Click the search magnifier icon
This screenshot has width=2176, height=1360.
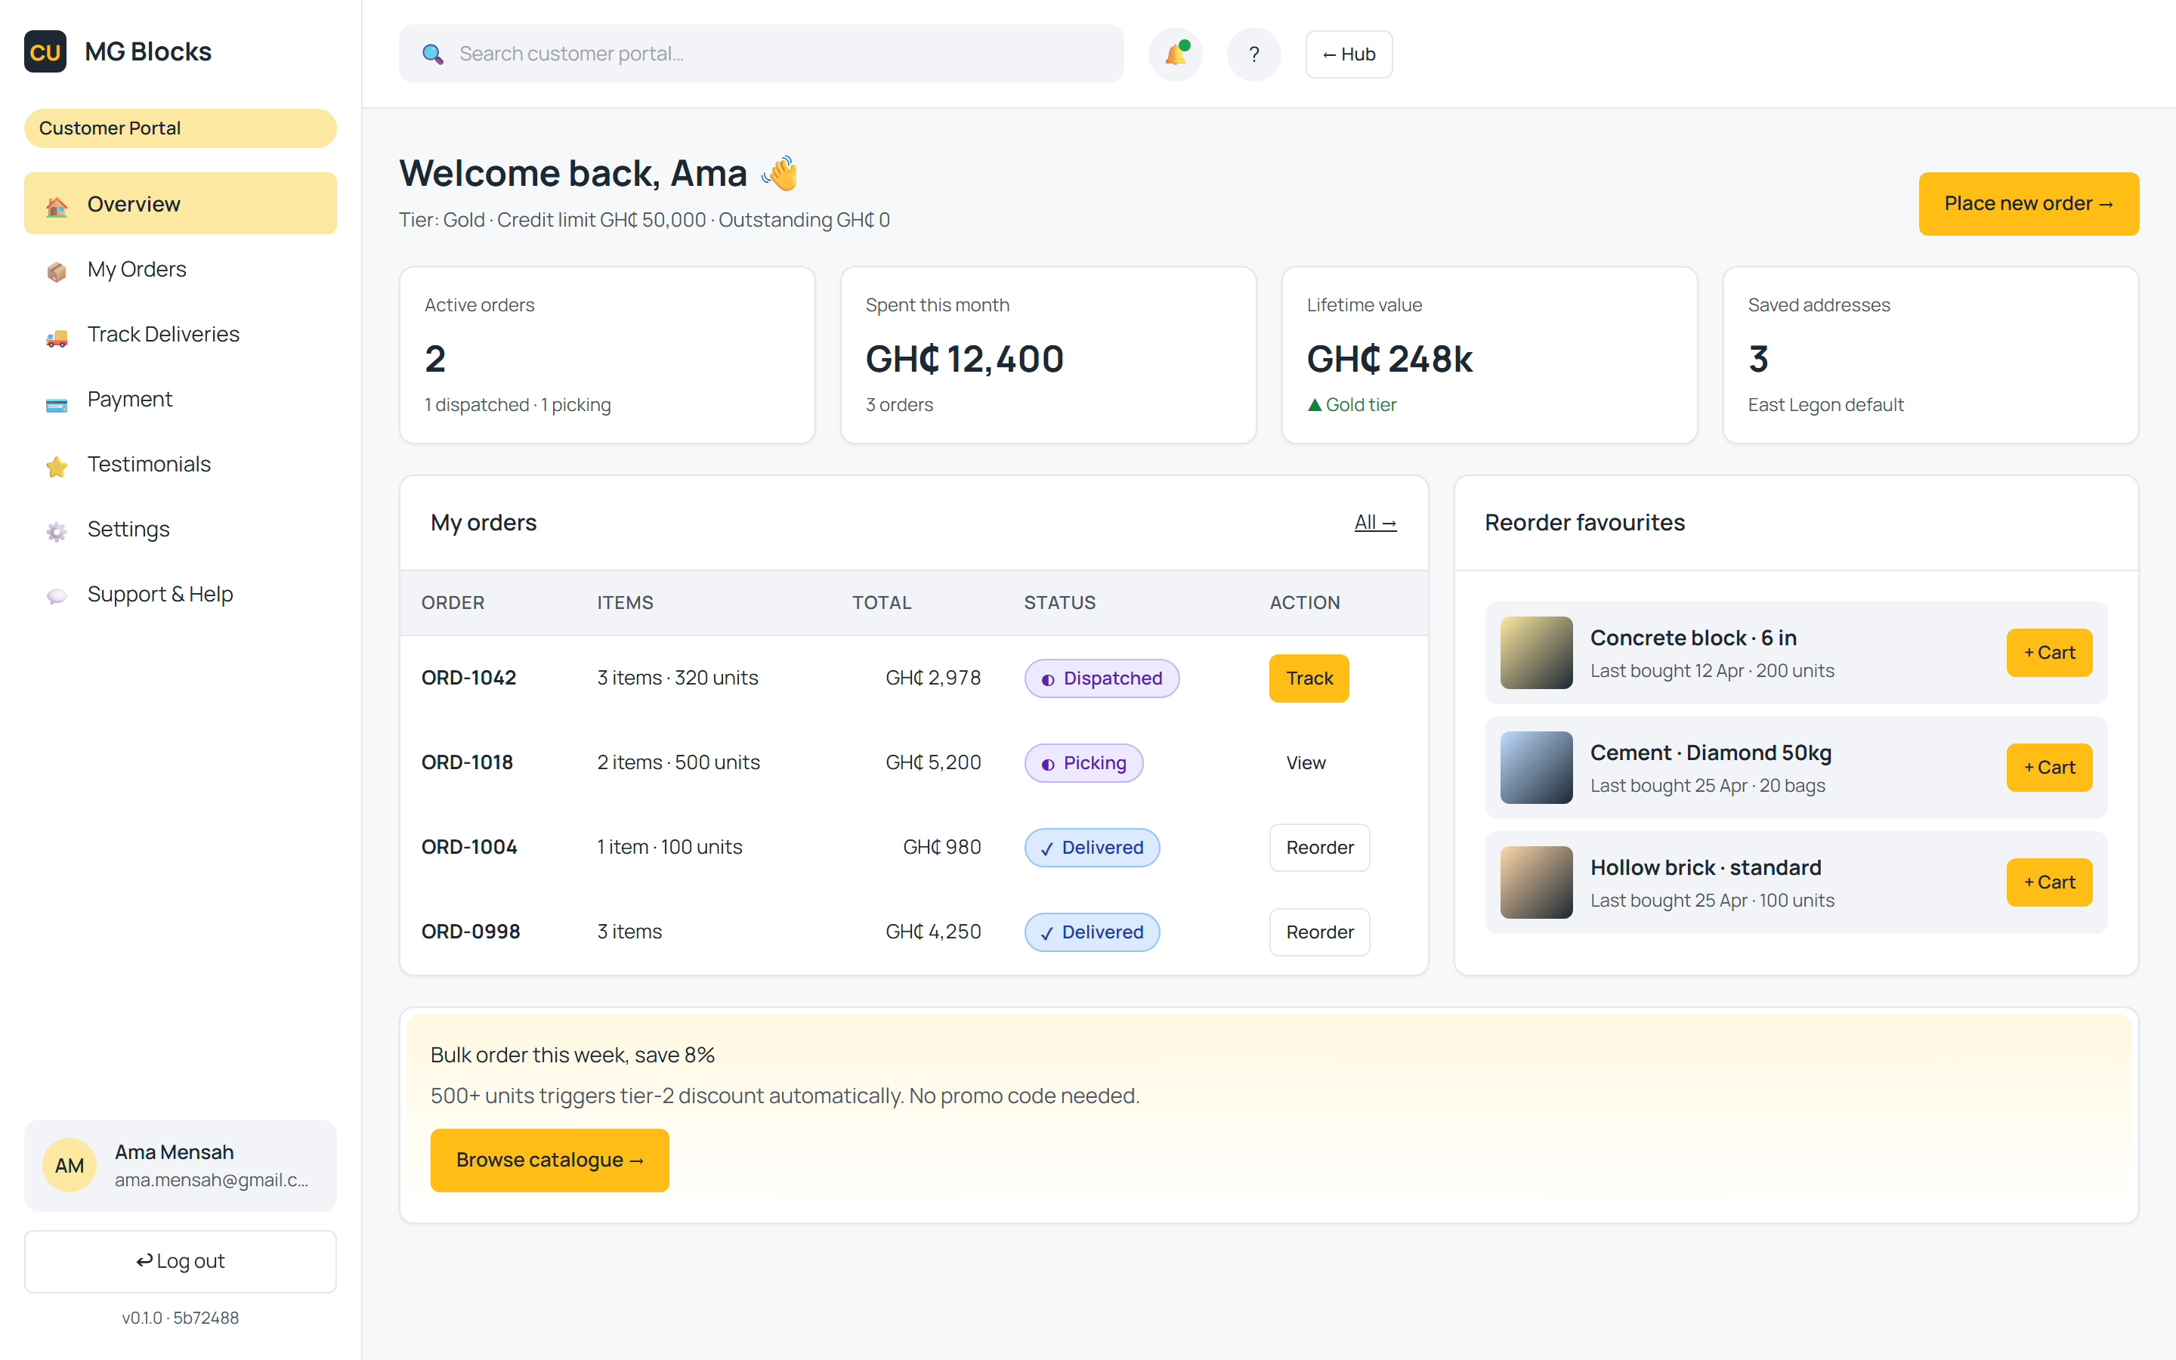(x=432, y=54)
